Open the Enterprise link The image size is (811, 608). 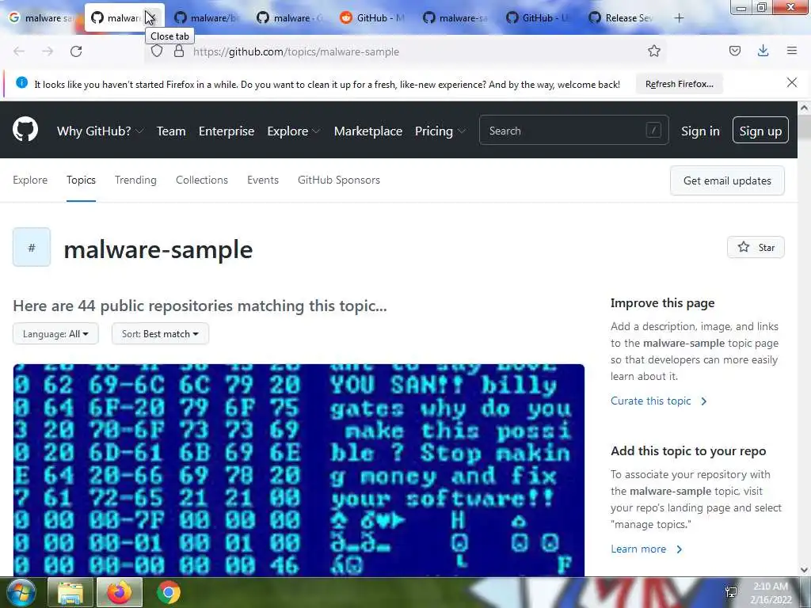tap(227, 131)
